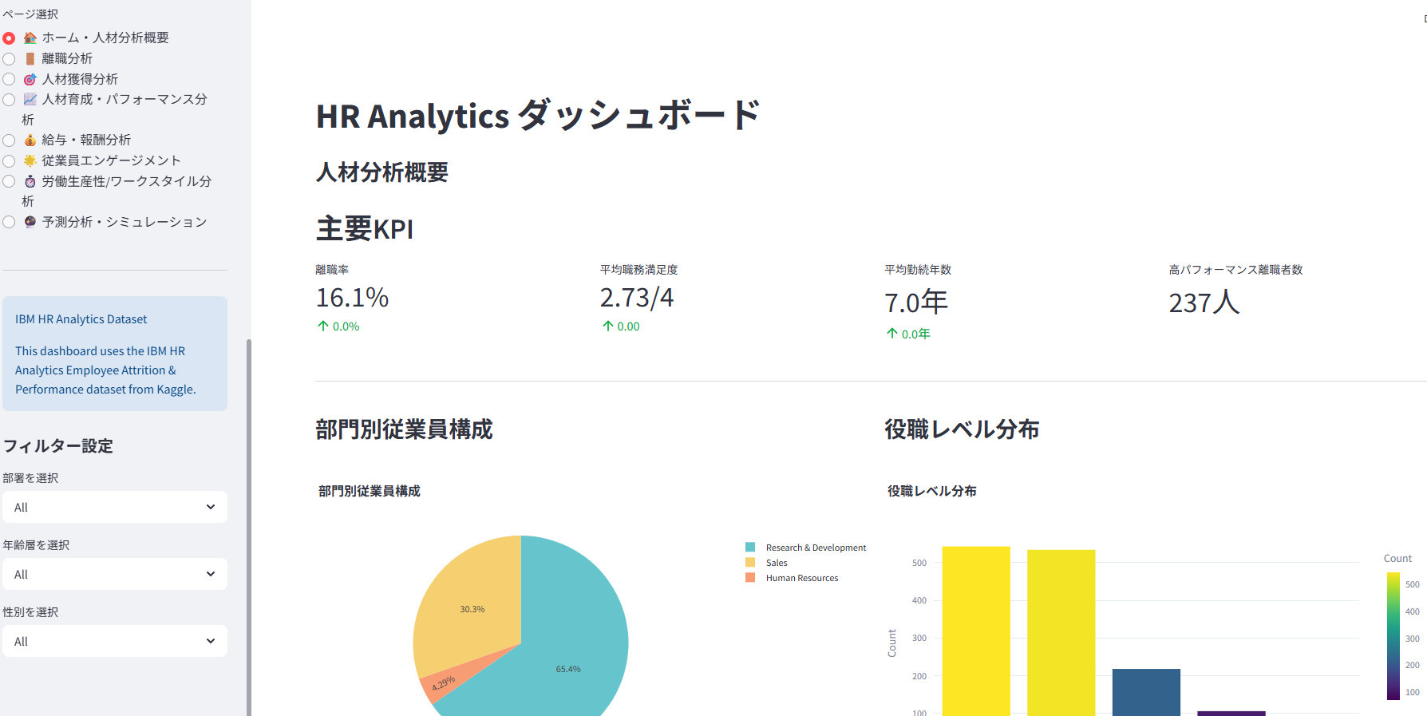Click the target icon beside 人材獲得分析
The height and width of the screenshot is (716, 1427).
click(30, 79)
